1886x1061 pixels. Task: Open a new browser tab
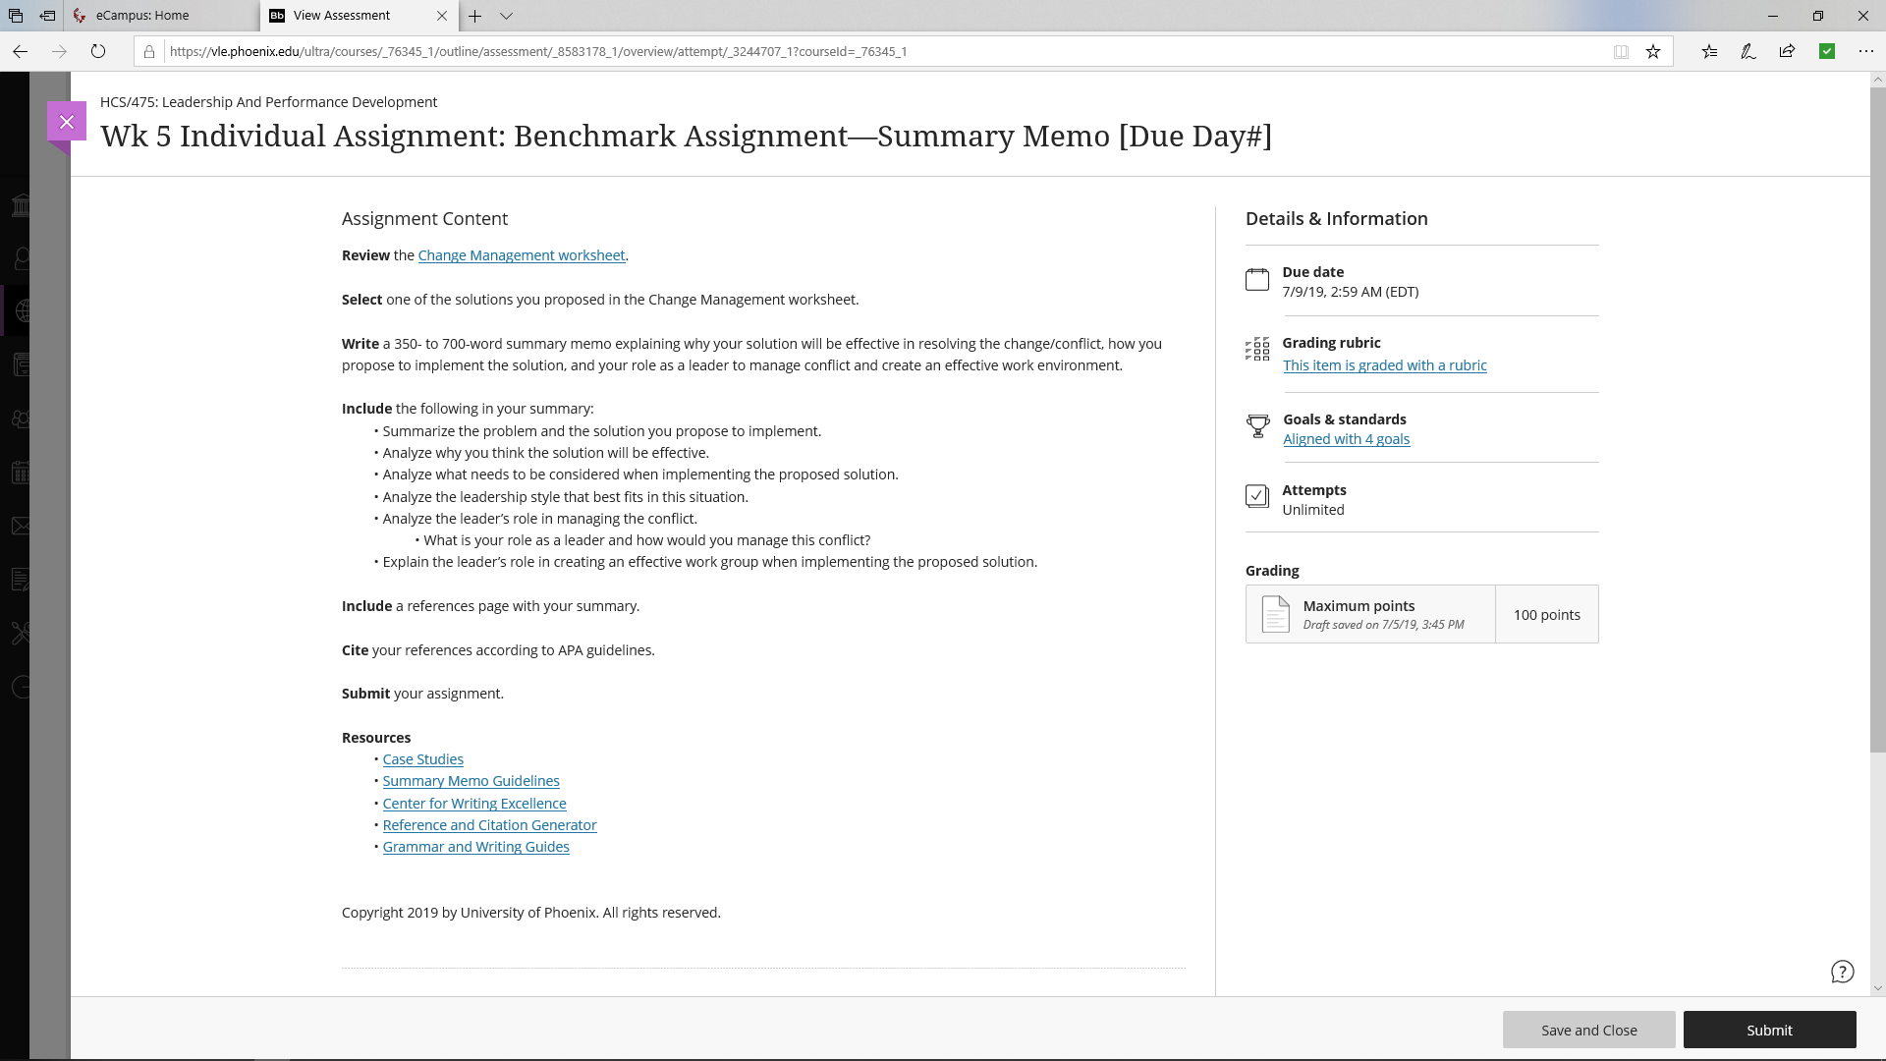pos(474,16)
